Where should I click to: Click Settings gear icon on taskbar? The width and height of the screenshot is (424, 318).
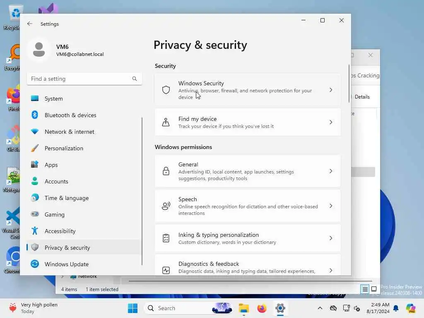[x=280, y=308]
